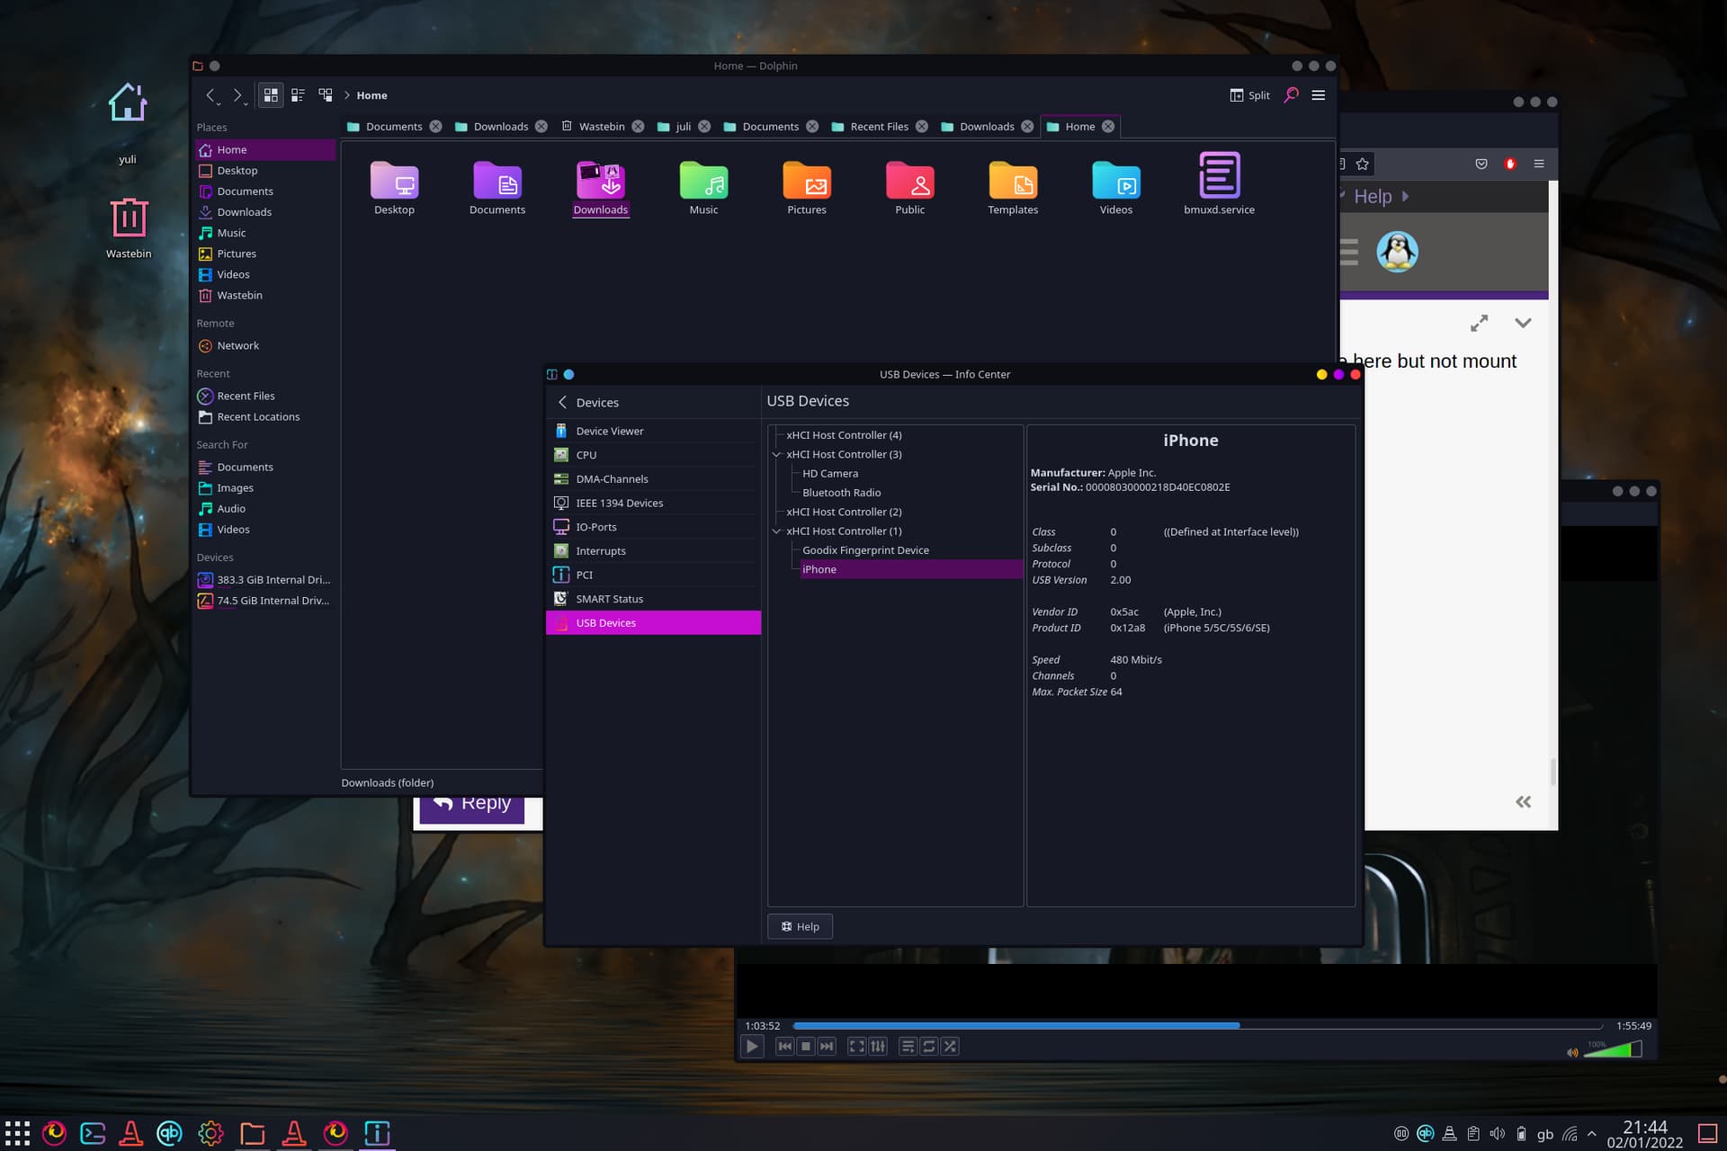Collapse xHCI Host Controller (3) tree node
The height and width of the screenshot is (1151, 1727).
(776, 455)
